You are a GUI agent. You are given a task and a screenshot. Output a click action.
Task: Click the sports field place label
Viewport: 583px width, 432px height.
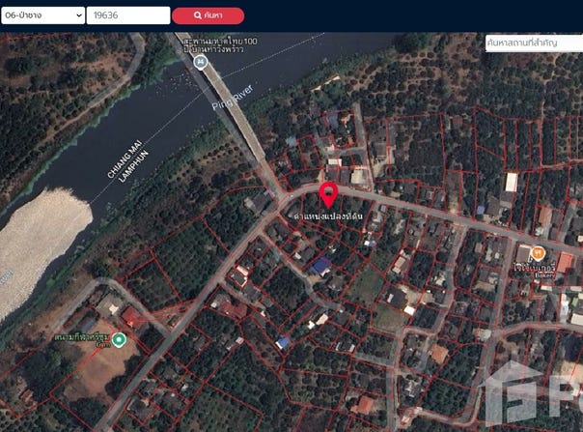point(83,339)
